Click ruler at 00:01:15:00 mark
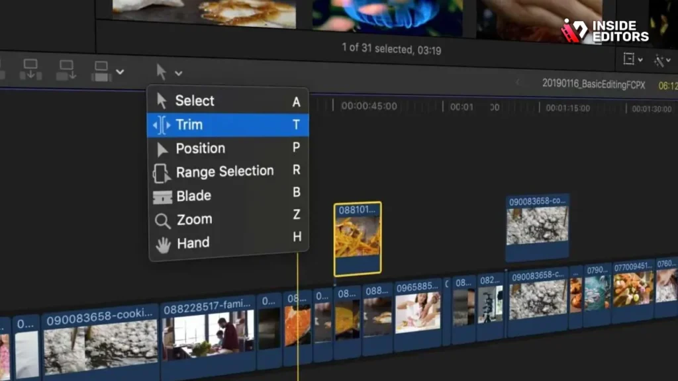Viewport: 678px width, 381px height. coord(567,108)
